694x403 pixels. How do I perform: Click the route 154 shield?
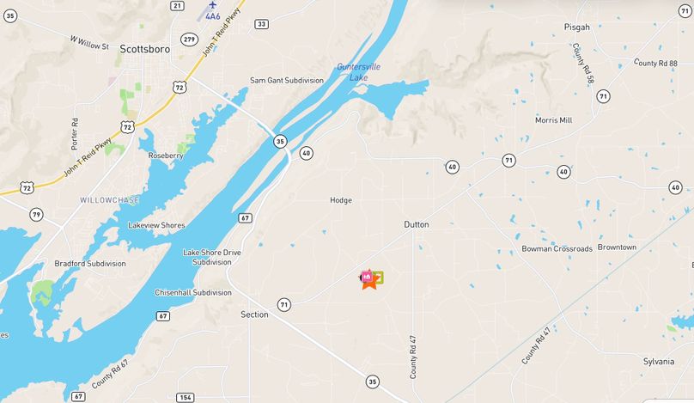pos(186,397)
